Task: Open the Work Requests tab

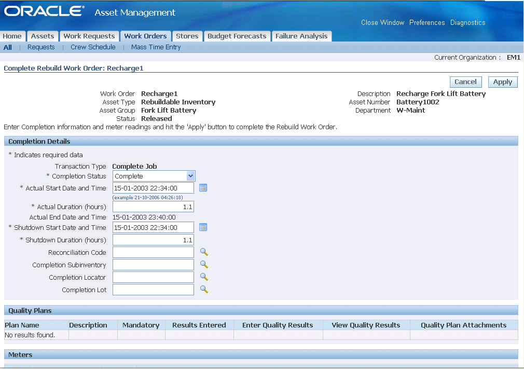Action: point(89,36)
